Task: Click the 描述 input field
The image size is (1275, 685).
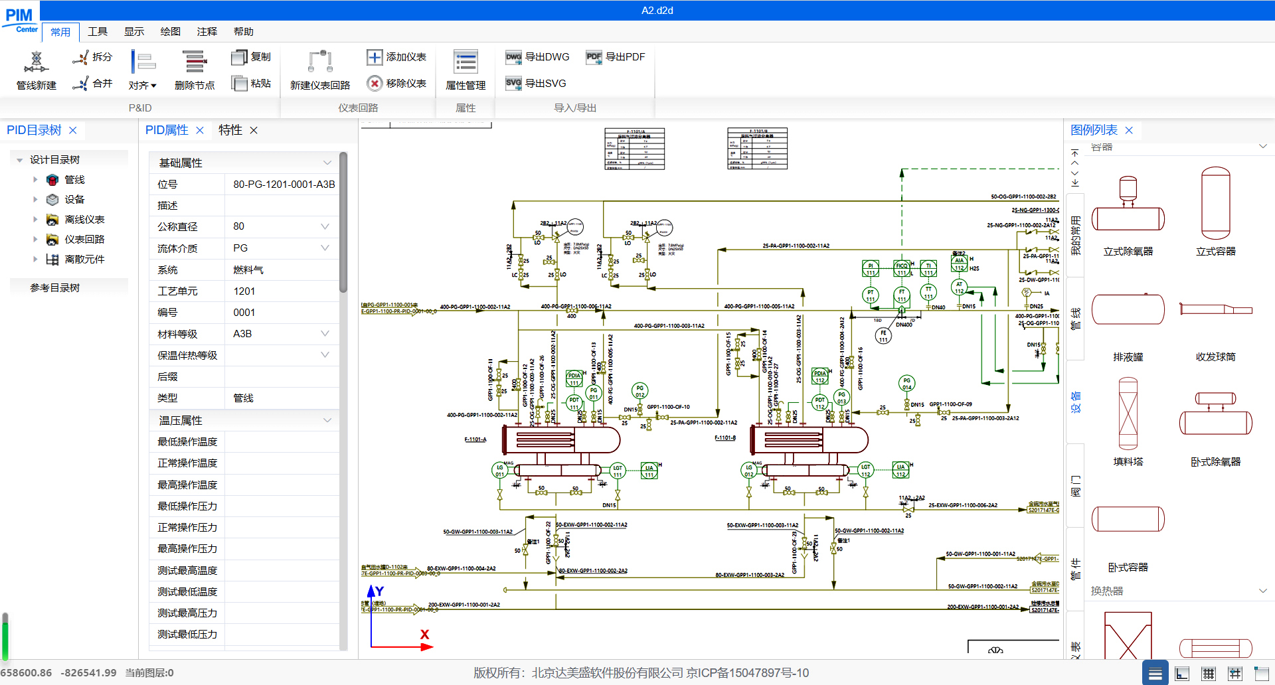Action: 282,205
